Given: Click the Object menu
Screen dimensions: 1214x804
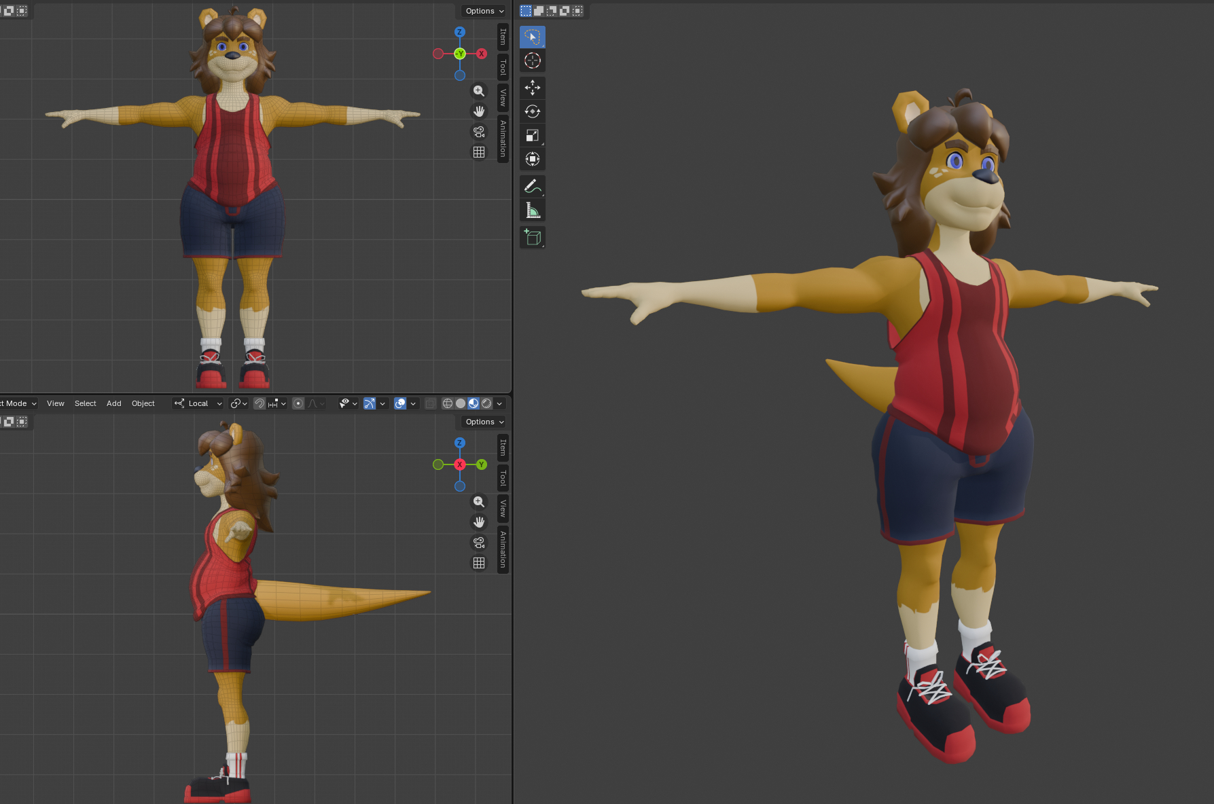Looking at the screenshot, I should coord(143,403).
